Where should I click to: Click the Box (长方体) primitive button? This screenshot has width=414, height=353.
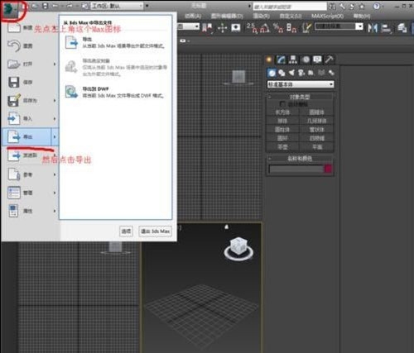click(x=282, y=112)
